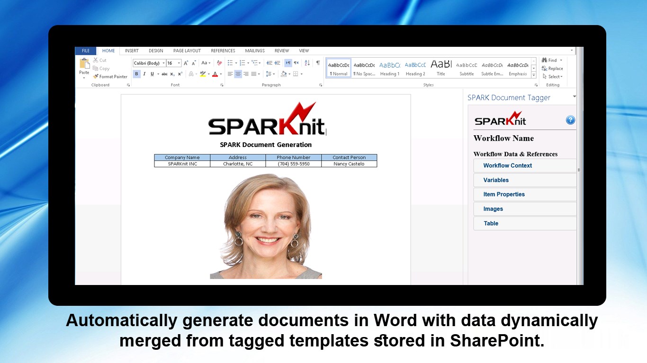Shrink the font size
Viewport: 647px width, 363px height.
194,63
